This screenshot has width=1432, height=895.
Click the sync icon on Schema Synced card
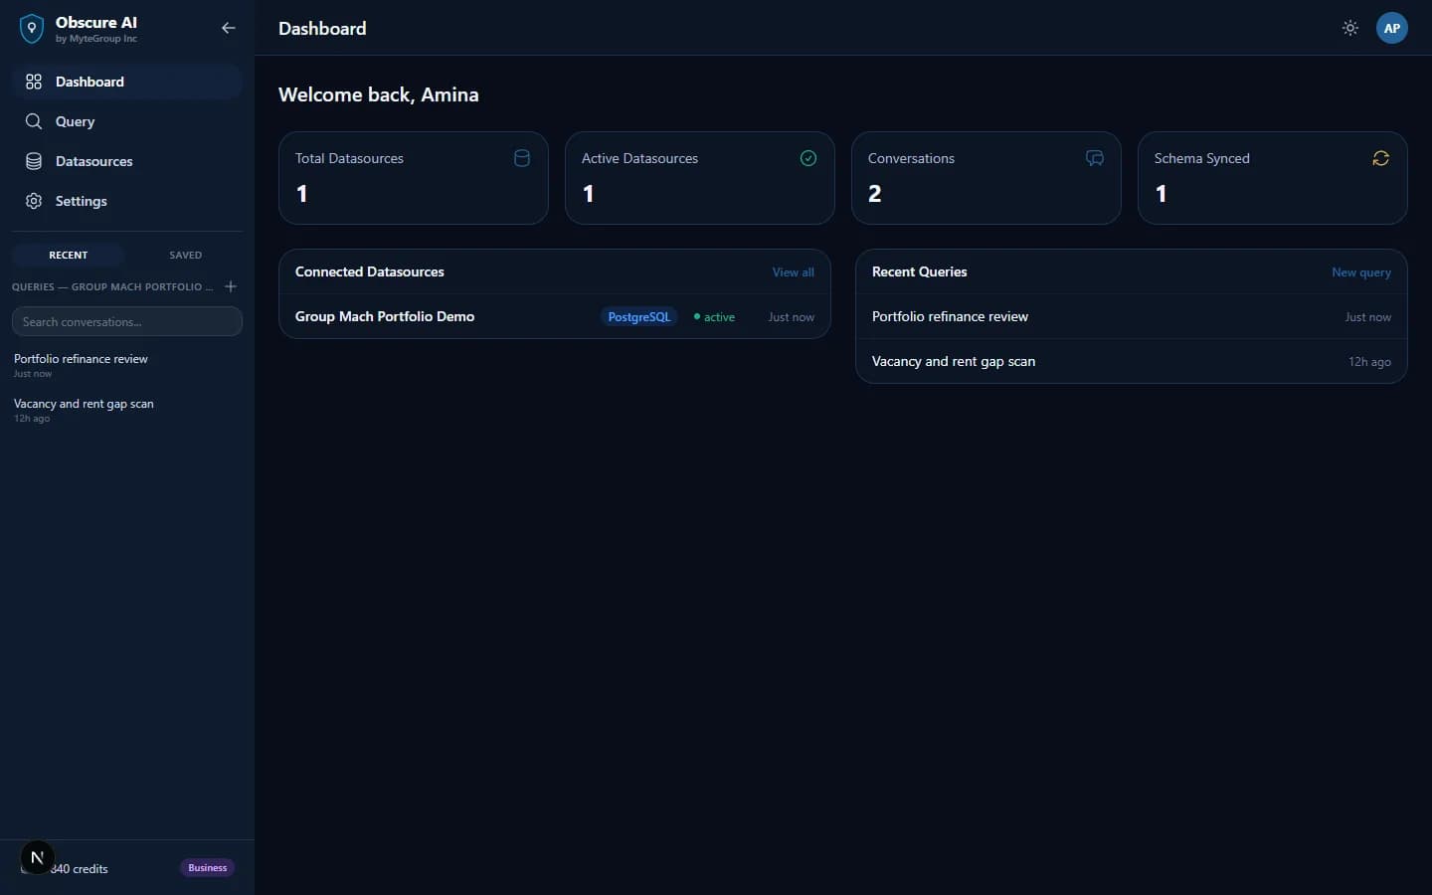point(1381,158)
